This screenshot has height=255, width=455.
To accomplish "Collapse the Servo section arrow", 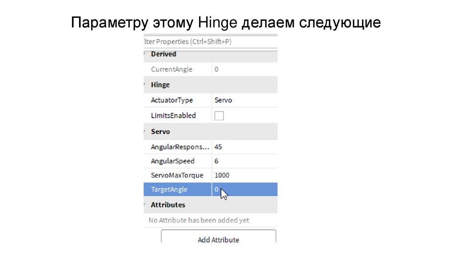I will (x=145, y=131).
